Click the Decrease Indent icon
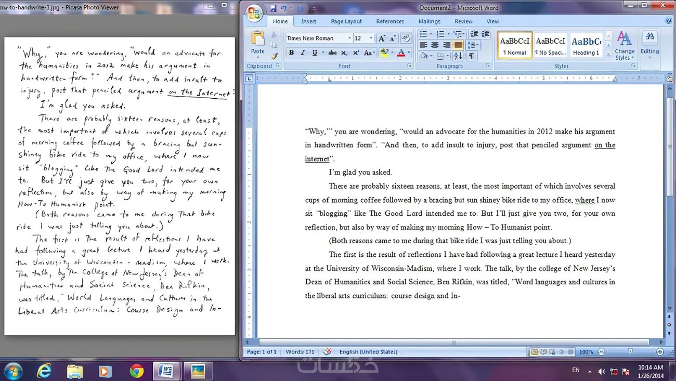The width and height of the screenshot is (676, 381). (474, 34)
